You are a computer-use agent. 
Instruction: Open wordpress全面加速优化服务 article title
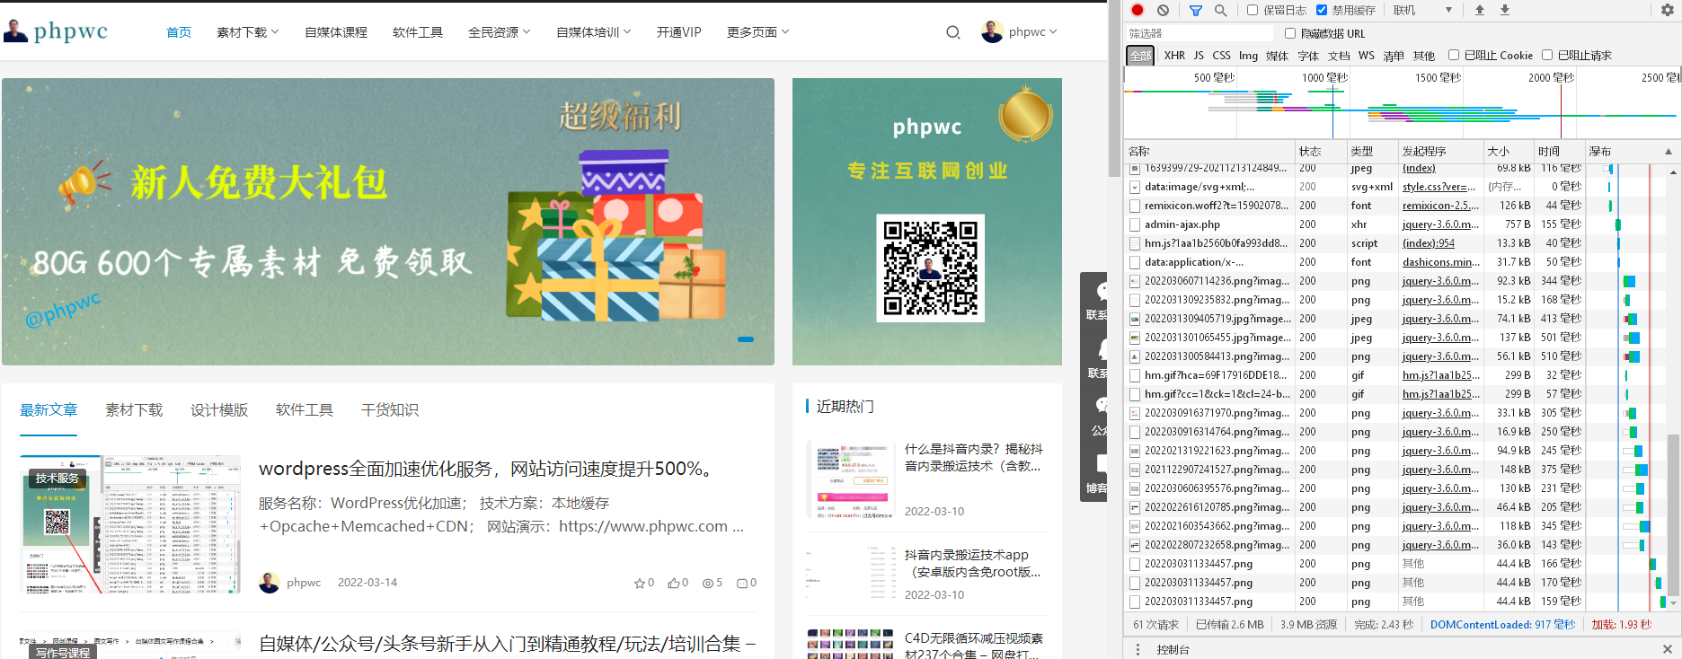tap(490, 469)
